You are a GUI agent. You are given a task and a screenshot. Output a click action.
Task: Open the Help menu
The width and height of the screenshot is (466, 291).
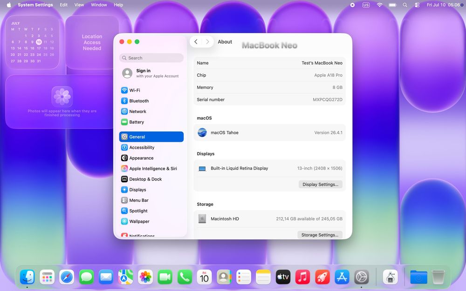tap(118, 5)
